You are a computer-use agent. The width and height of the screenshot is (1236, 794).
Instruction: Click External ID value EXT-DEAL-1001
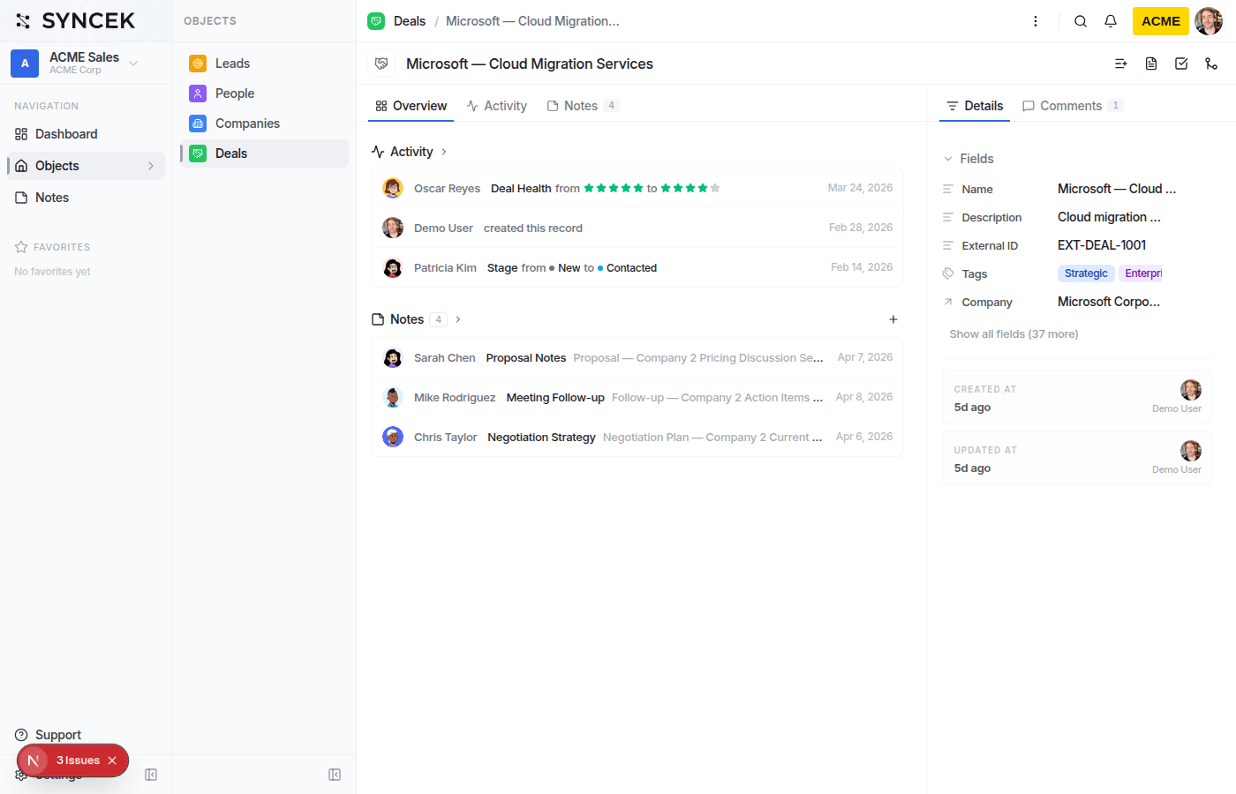tap(1102, 245)
